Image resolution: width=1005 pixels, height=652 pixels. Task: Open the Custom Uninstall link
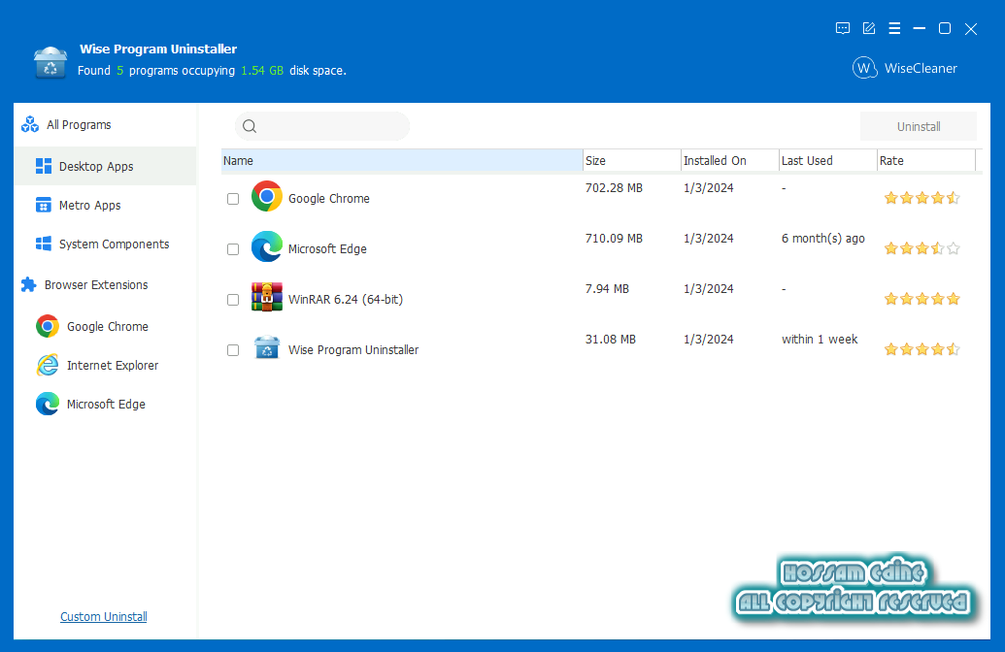(x=103, y=617)
